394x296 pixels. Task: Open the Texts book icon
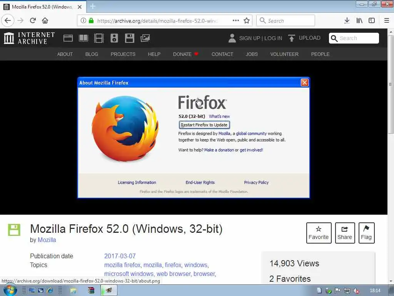(x=83, y=38)
